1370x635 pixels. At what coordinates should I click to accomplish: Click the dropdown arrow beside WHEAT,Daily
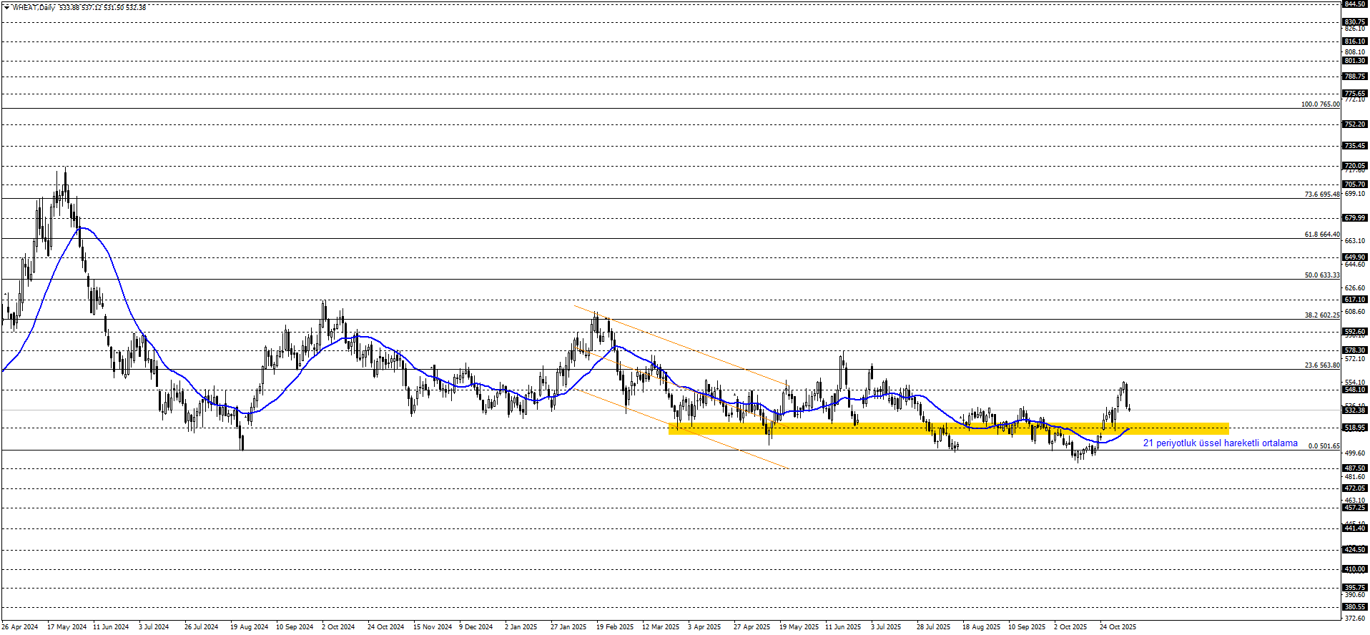coord(6,7)
